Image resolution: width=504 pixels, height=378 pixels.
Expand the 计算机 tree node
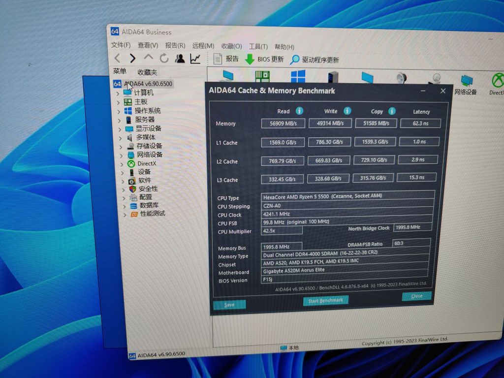click(x=118, y=93)
